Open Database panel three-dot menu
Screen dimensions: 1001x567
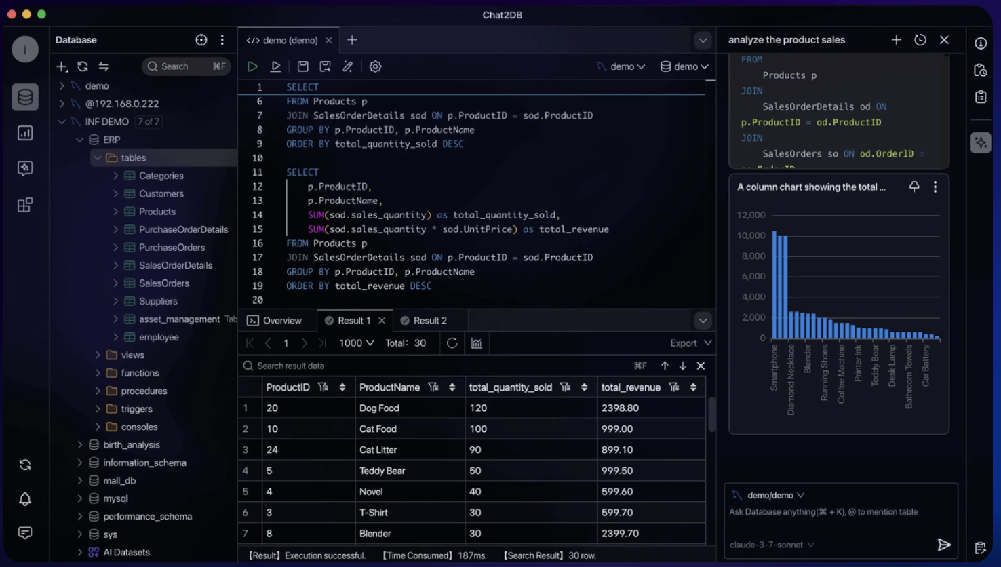[x=222, y=40]
